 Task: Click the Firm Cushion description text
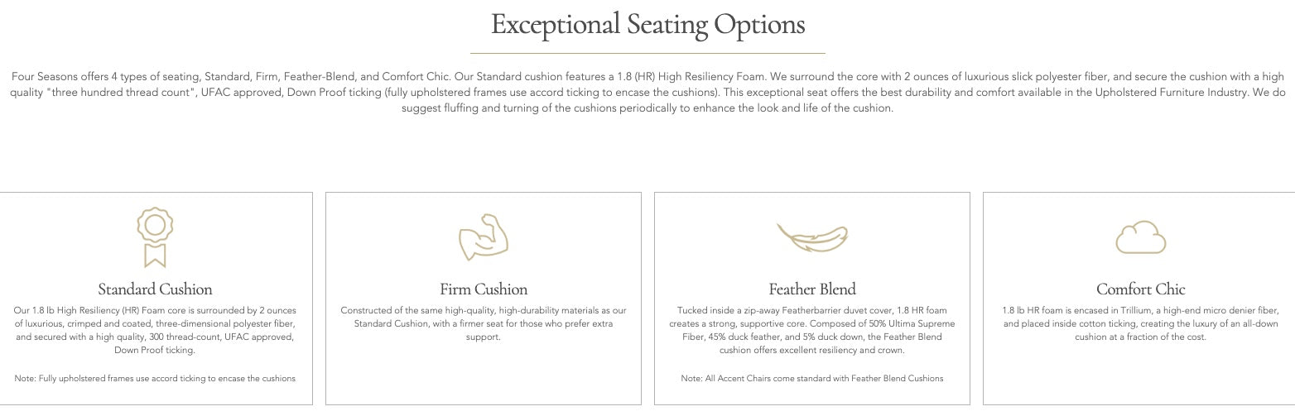pos(484,323)
